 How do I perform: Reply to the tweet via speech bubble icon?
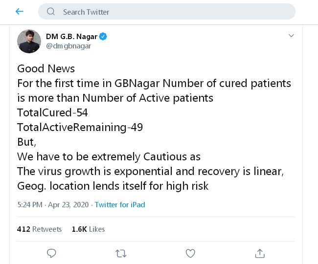tap(51, 253)
